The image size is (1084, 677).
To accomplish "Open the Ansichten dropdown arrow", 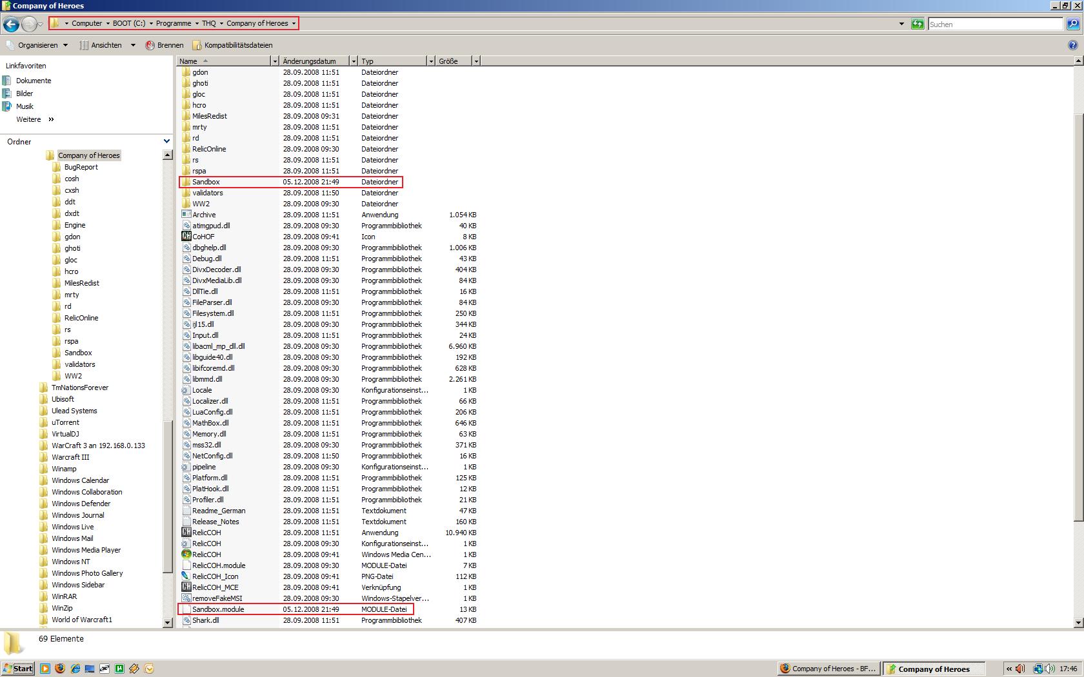I will (x=133, y=45).
